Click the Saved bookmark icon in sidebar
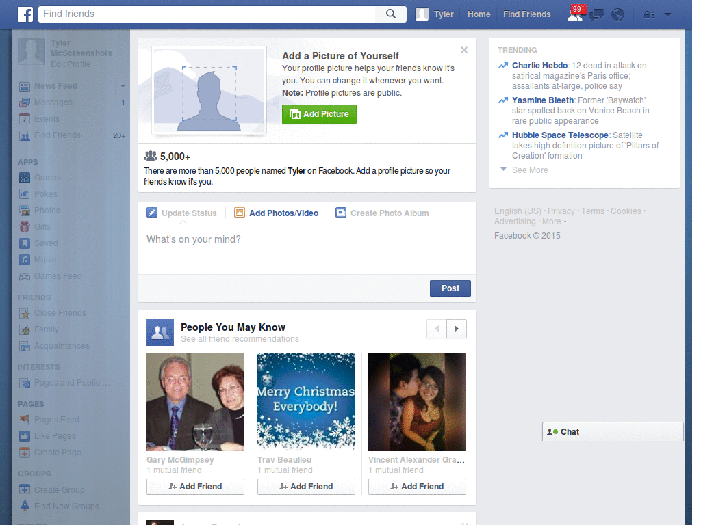 [25, 243]
